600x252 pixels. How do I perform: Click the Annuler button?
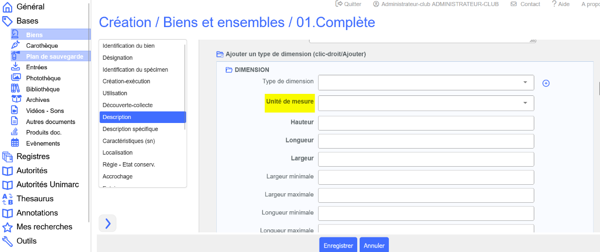374,245
